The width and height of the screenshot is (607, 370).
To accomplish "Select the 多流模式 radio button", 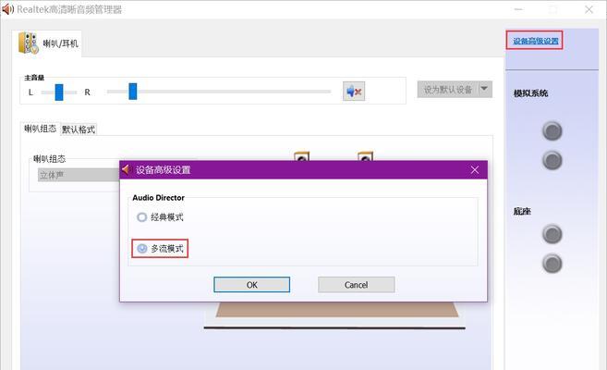I will pyautogui.click(x=142, y=248).
